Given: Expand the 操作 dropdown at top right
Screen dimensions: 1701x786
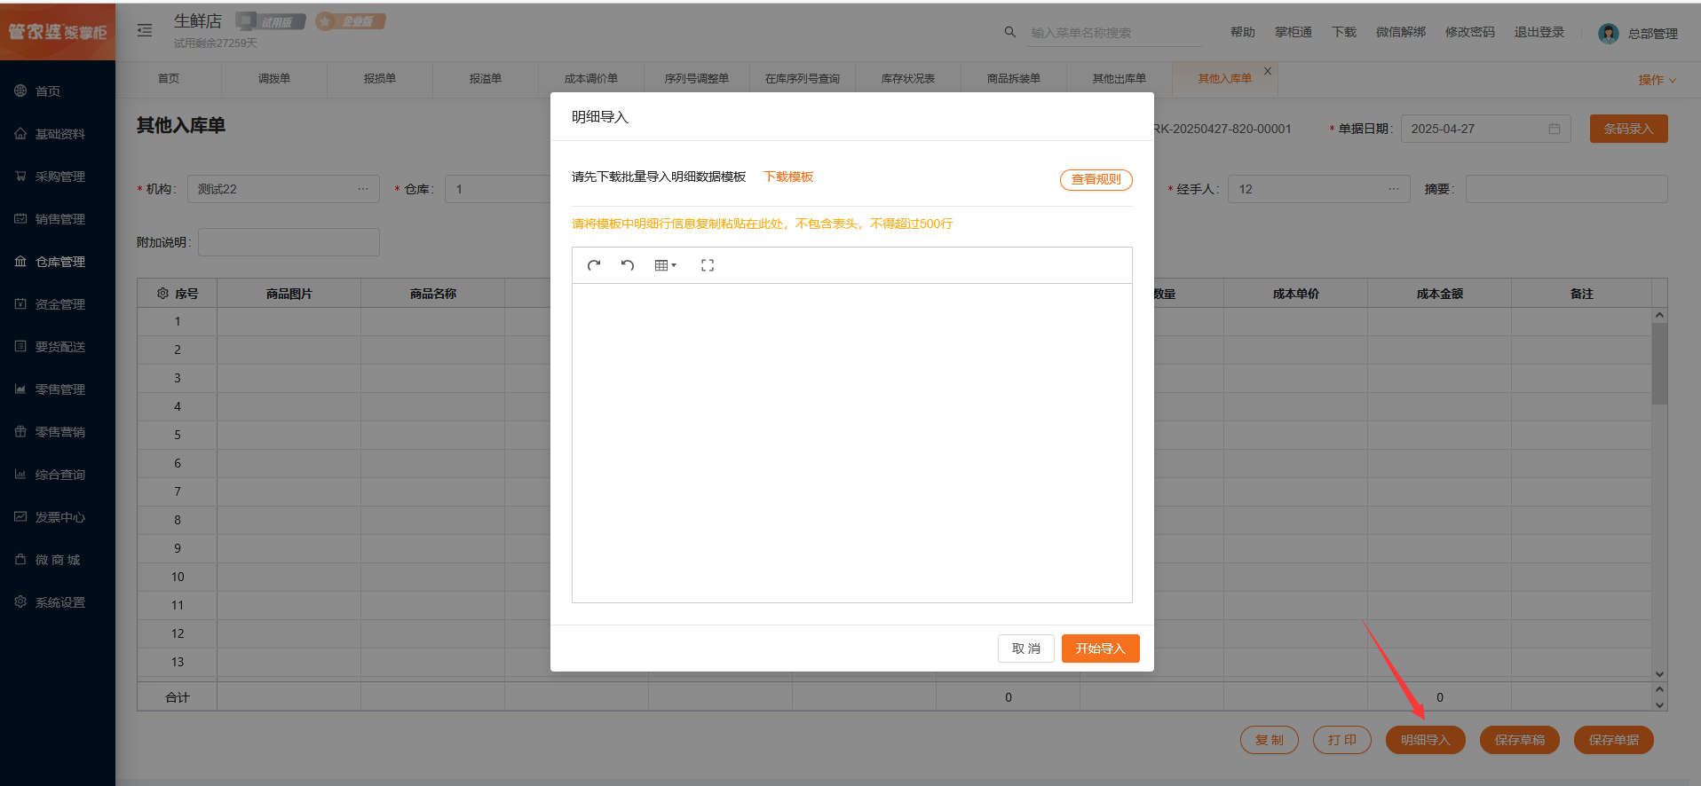Looking at the screenshot, I should (1657, 80).
